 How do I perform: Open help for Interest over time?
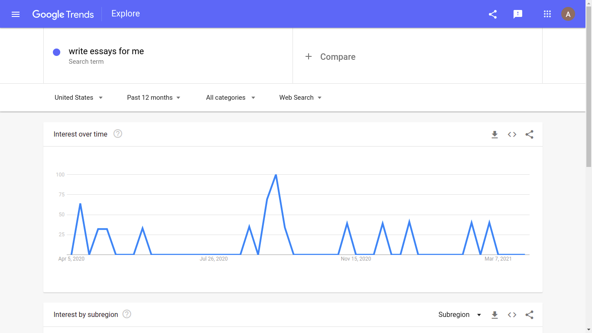click(118, 134)
